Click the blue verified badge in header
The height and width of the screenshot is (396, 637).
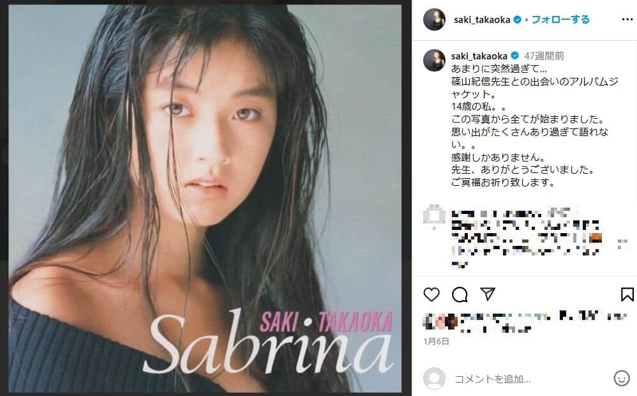[x=517, y=20]
